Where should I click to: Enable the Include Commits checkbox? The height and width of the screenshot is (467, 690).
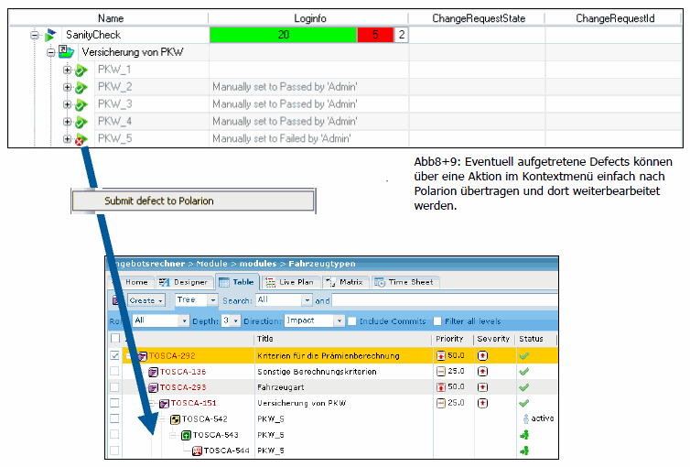[352, 321]
